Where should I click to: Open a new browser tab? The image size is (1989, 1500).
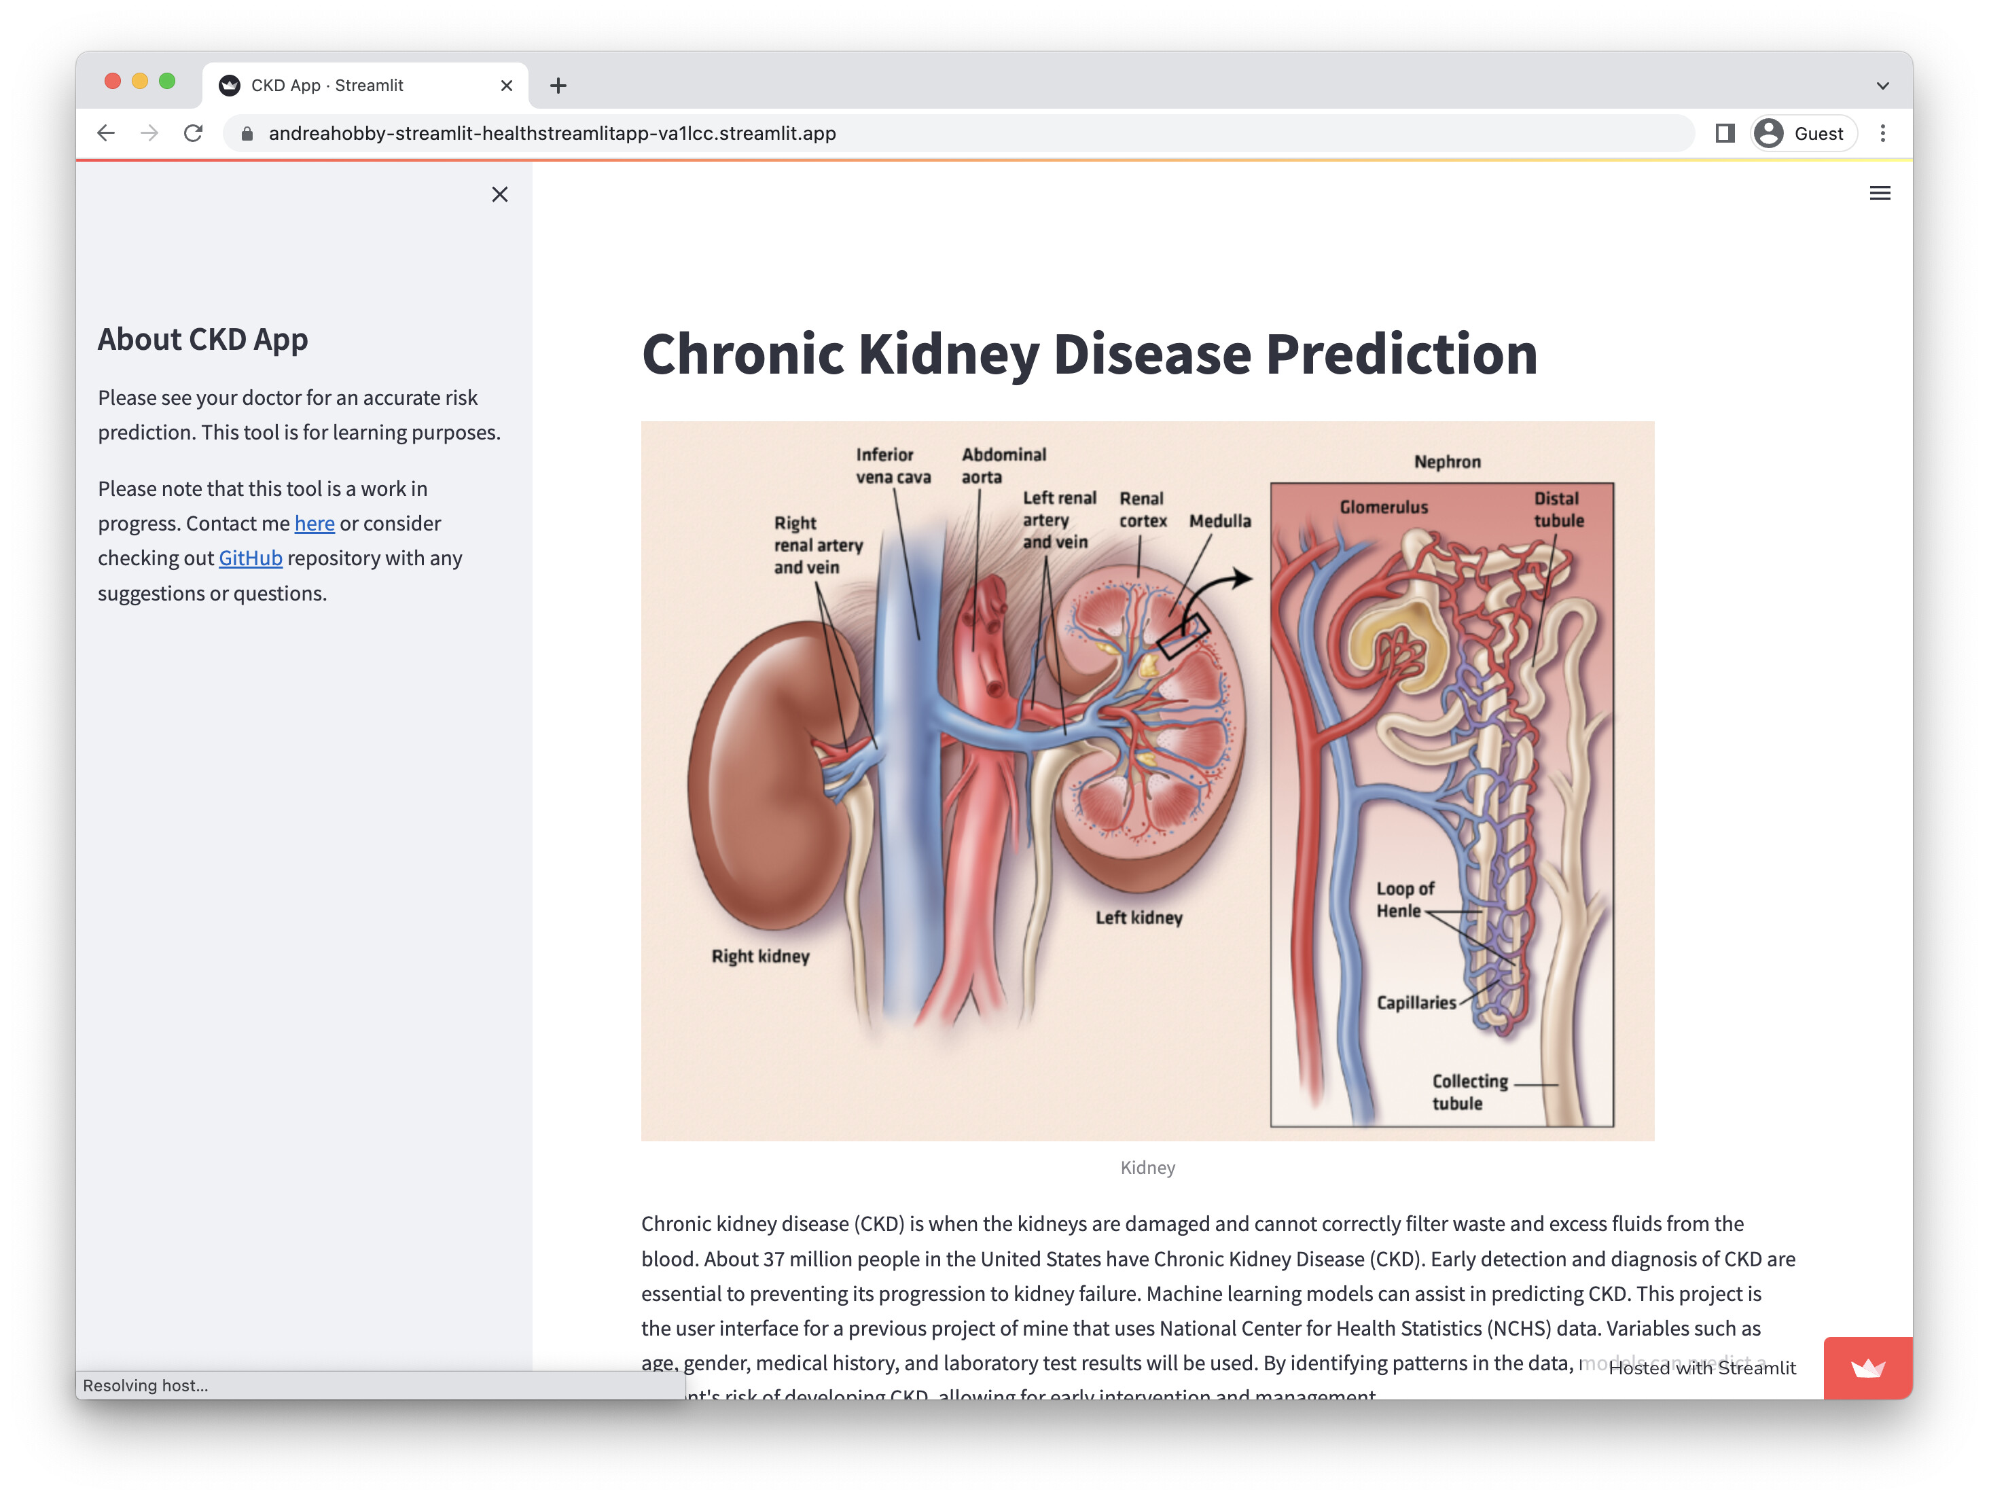558,86
